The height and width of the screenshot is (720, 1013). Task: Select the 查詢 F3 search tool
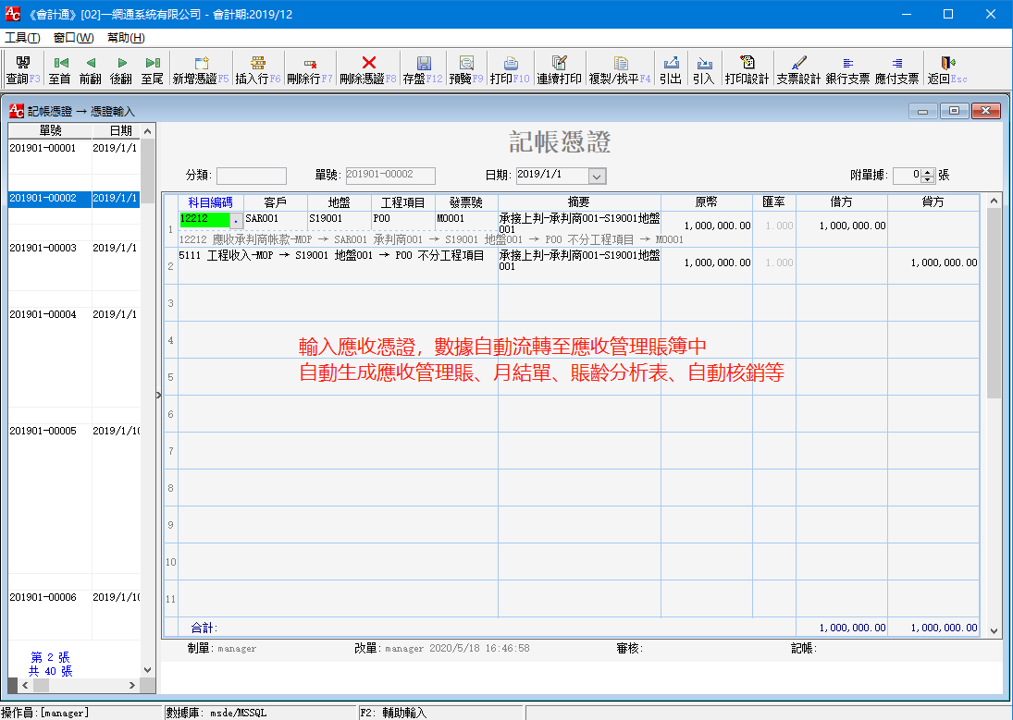[x=22, y=68]
